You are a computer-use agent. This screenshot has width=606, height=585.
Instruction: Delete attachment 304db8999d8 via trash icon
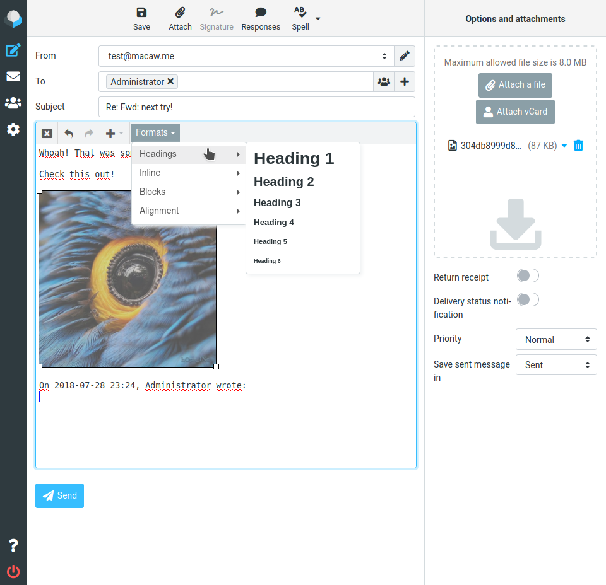point(578,145)
